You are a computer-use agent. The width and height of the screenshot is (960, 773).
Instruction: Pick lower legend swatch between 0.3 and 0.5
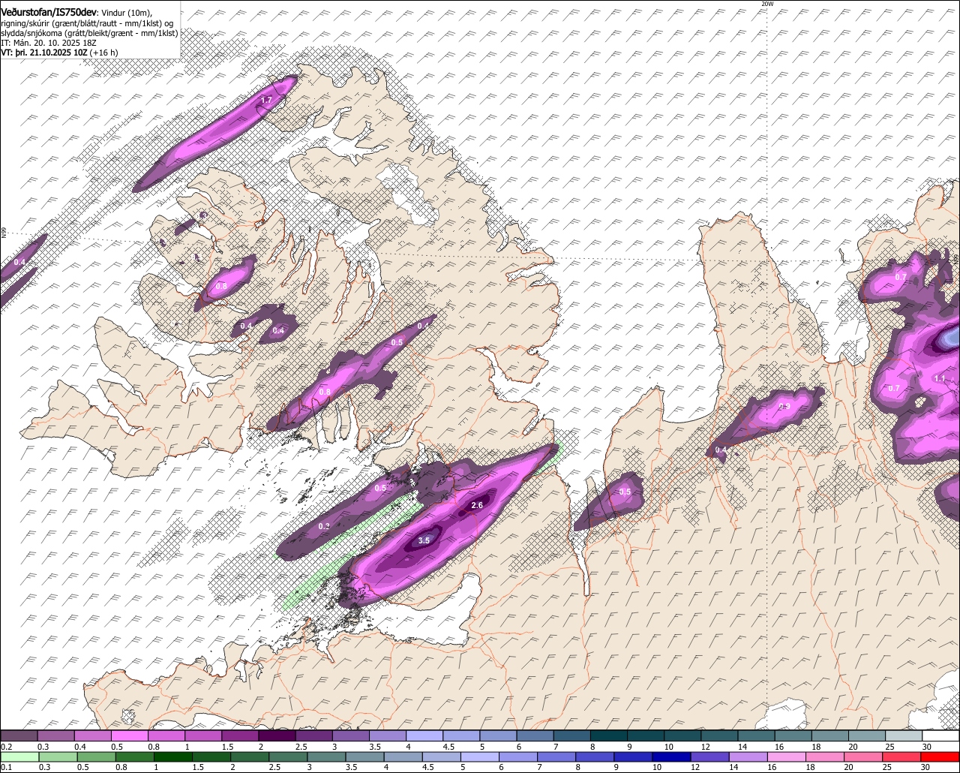coord(58,757)
